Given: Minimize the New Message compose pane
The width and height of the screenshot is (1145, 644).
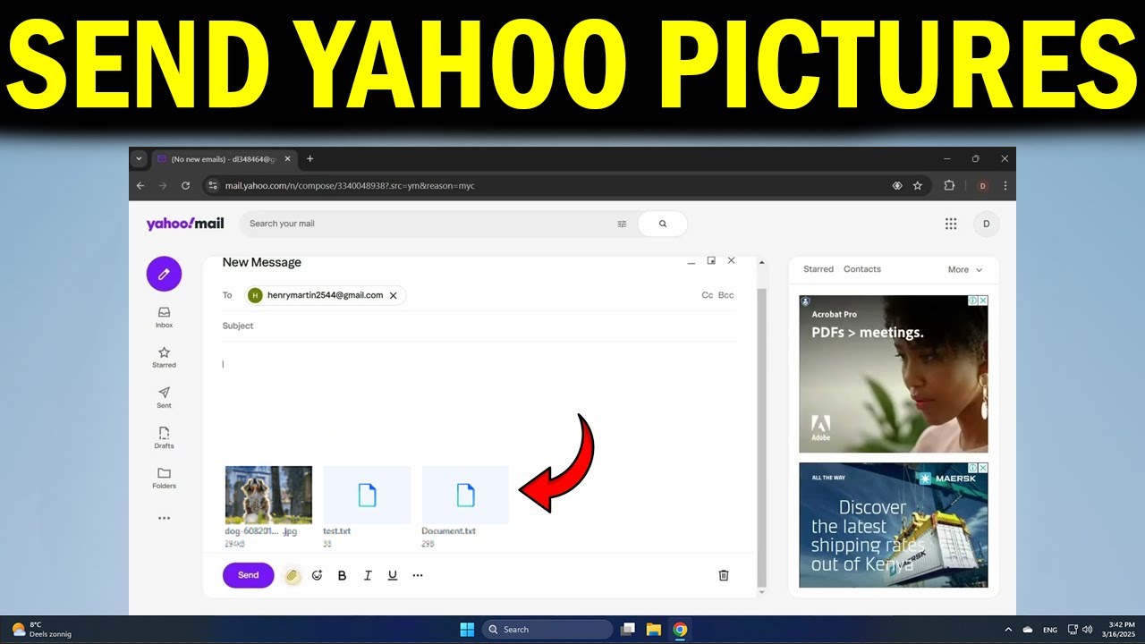Looking at the screenshot, I should pyautogui.click(x=691, y=262).
